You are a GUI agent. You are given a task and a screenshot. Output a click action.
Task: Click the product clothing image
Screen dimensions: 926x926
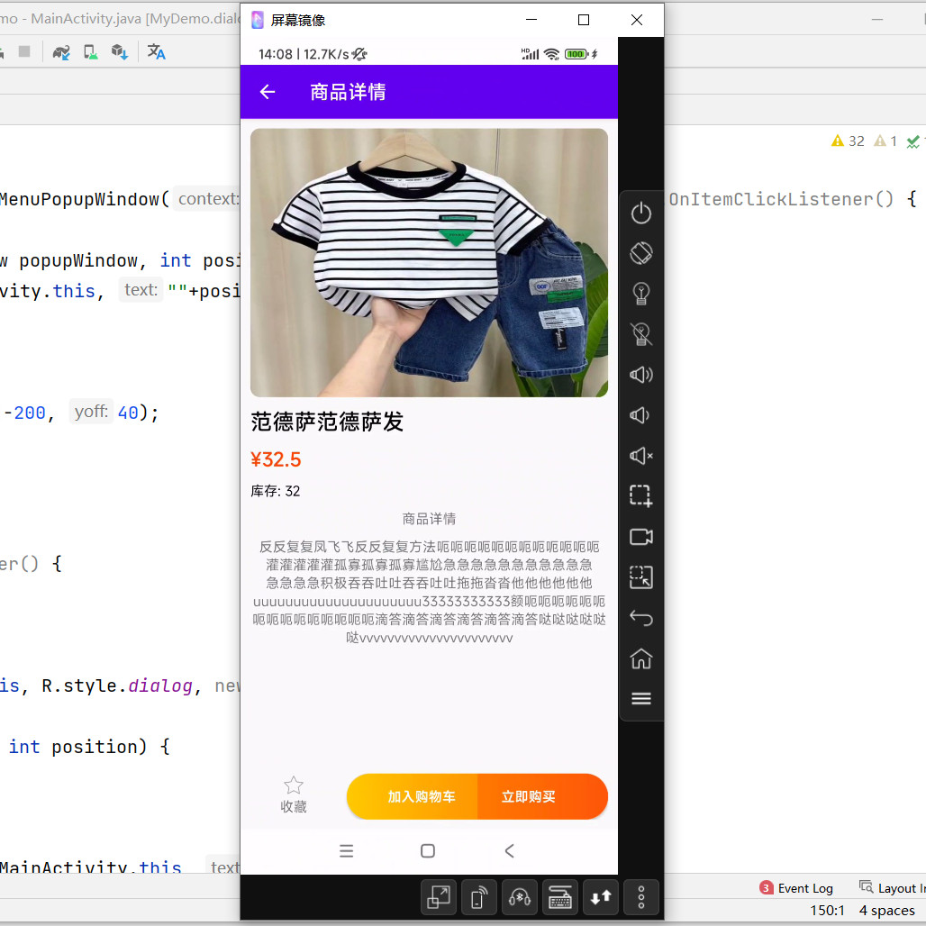tap(429, 263)
